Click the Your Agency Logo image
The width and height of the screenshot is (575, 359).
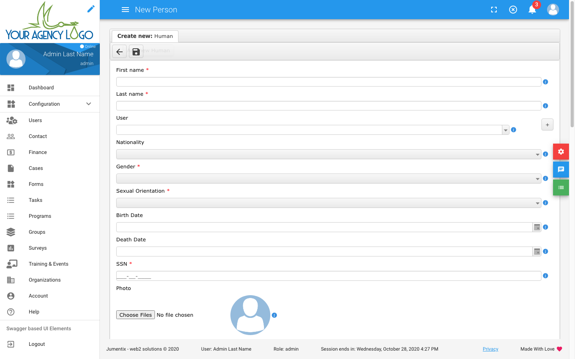click(49, 21)
